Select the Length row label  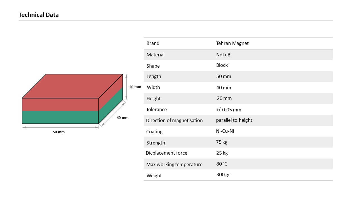click(154, 76)
